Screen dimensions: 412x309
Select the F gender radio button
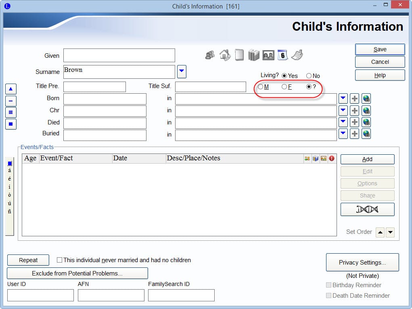[x=284, y=86]
